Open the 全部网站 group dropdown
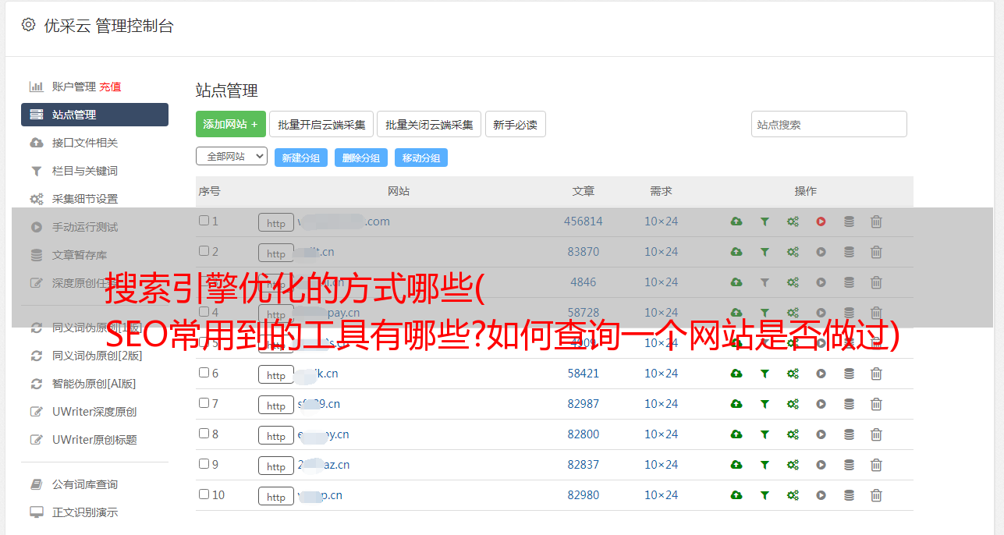This screenshot has width=1004, height=535. pos(232,157)
